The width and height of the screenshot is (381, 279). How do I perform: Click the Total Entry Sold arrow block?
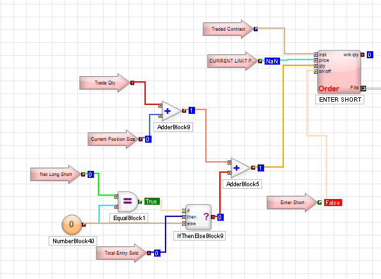click(x=121, y=253)
